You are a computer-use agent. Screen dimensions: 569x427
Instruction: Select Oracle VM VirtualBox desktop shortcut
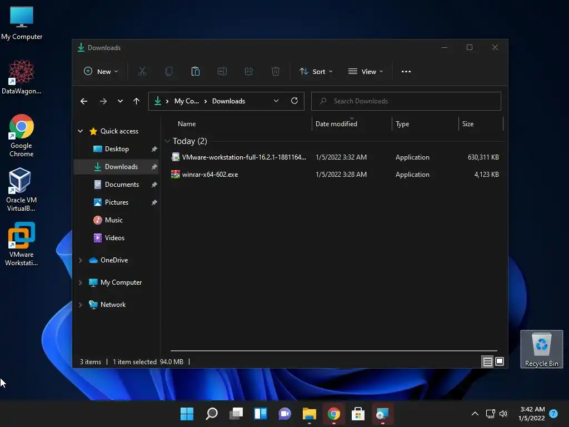coord(21,190)
